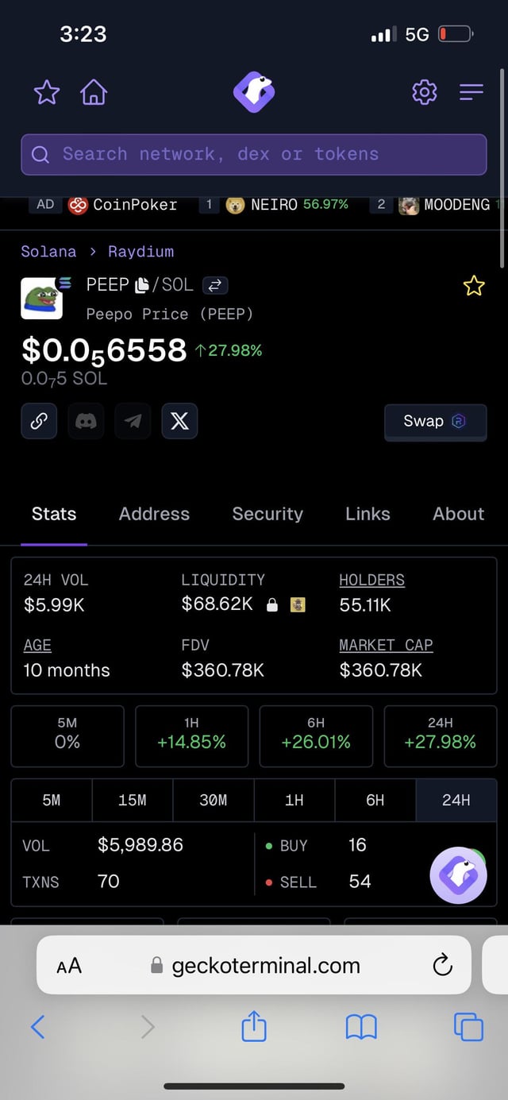
Task: Open the website link chain icon
Action: point(39,421)
